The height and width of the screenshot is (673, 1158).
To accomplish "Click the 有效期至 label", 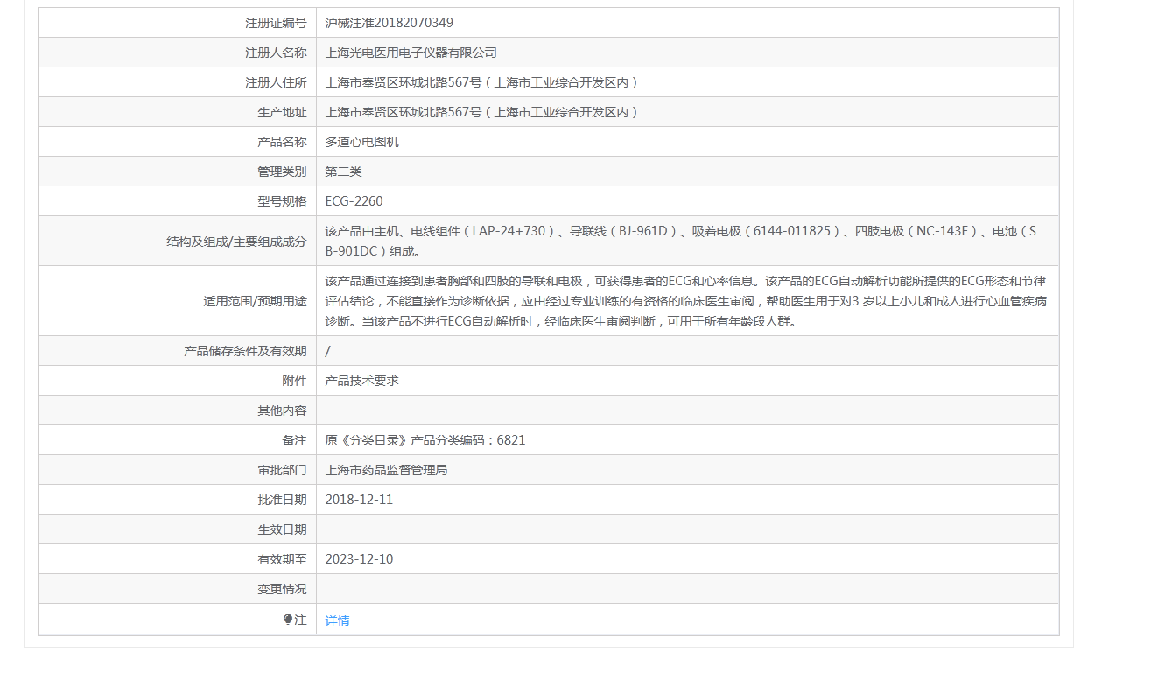I will (x=282, y=559).
